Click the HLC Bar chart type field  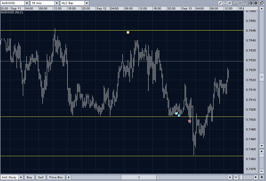click(x=72, y=3)
